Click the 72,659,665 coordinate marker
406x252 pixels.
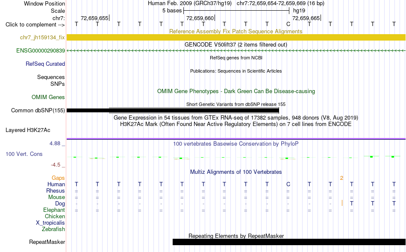pyautogui.click(x=306, y=18)
